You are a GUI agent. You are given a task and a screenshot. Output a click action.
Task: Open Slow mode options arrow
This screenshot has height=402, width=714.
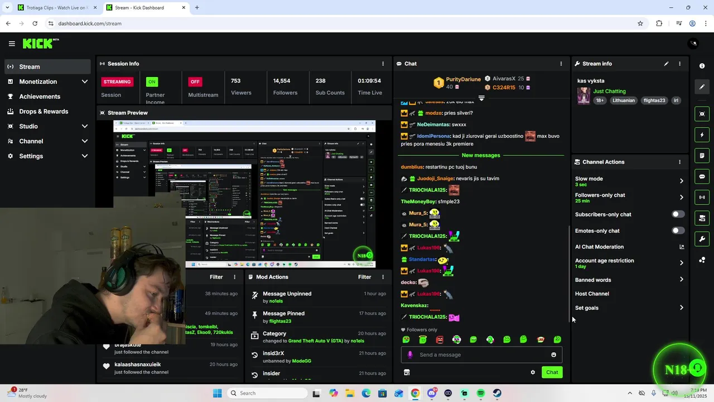click(x=681, y=181)
